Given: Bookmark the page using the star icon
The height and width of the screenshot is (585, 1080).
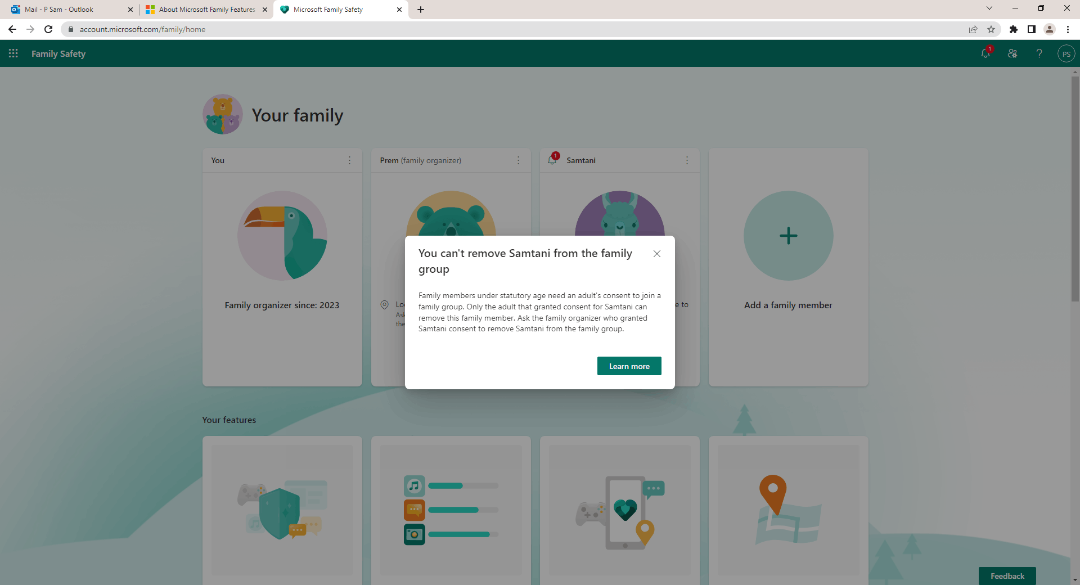Looking at the screenshot, I should pyautogui.click(x=991, y=29).
